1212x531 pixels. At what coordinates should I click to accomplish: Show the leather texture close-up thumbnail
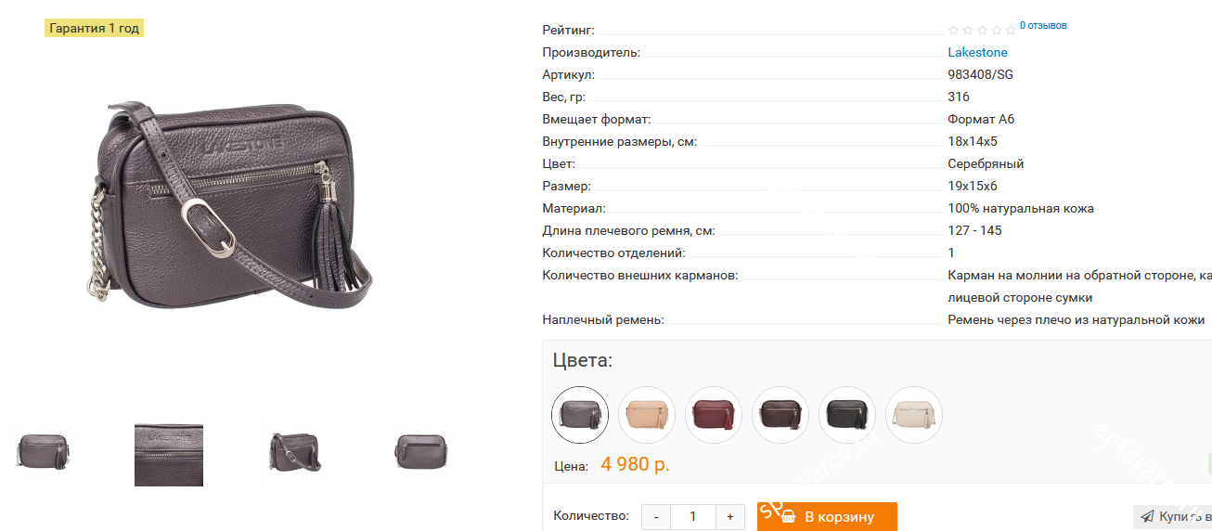[169, 455]
